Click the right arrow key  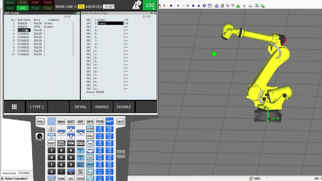click(x=80, y=132)
